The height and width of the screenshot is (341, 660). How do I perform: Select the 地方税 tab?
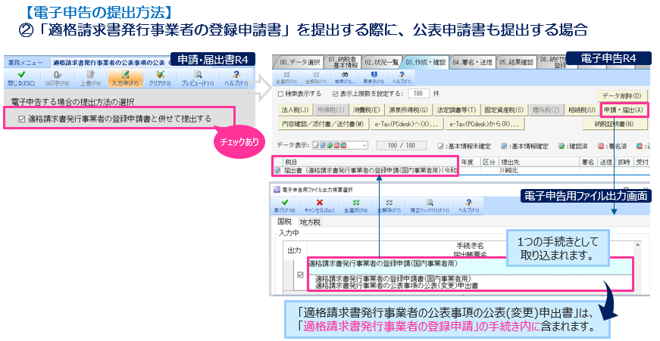pos(311,222)
